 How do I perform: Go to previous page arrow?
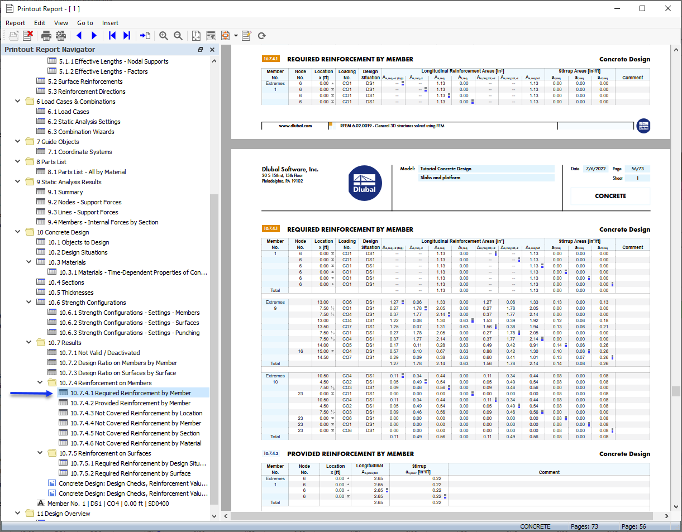(x=79, y=36)
